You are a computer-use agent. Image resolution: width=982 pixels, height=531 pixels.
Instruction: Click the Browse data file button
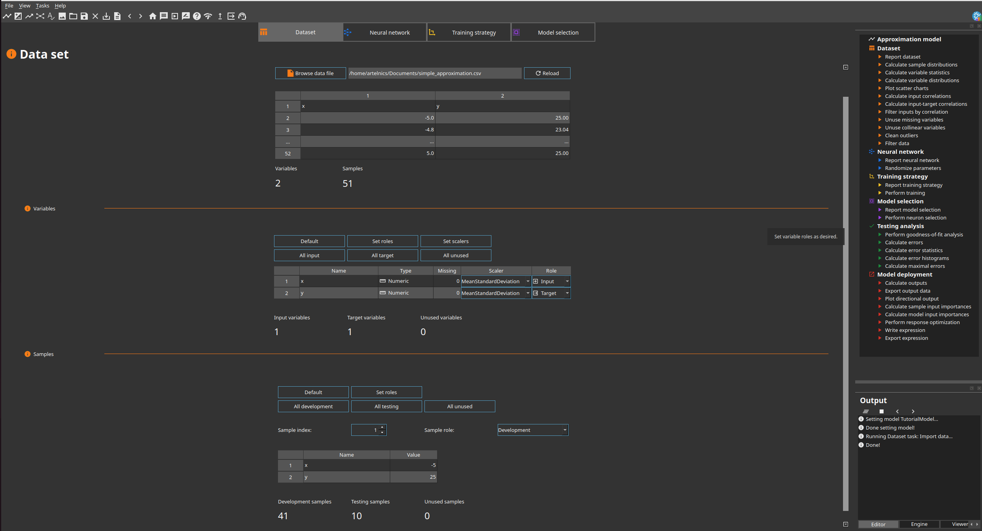(310, 73)
